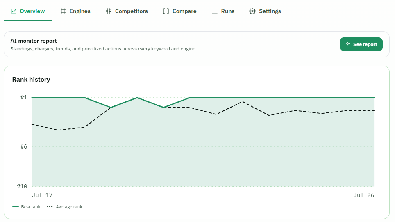Click the Engines hash icon
The height and width of the screenshot is (222, 395).
tap(63, 11)
